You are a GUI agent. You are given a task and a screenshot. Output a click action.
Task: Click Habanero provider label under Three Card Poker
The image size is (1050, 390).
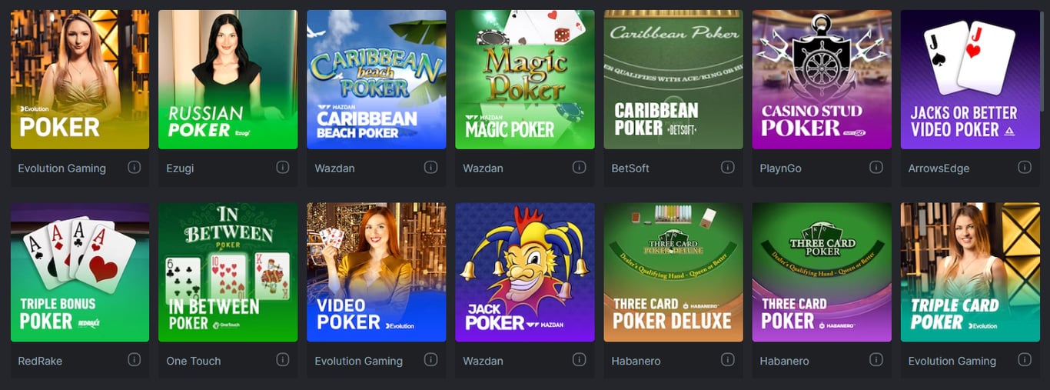(x=784, y=361)
